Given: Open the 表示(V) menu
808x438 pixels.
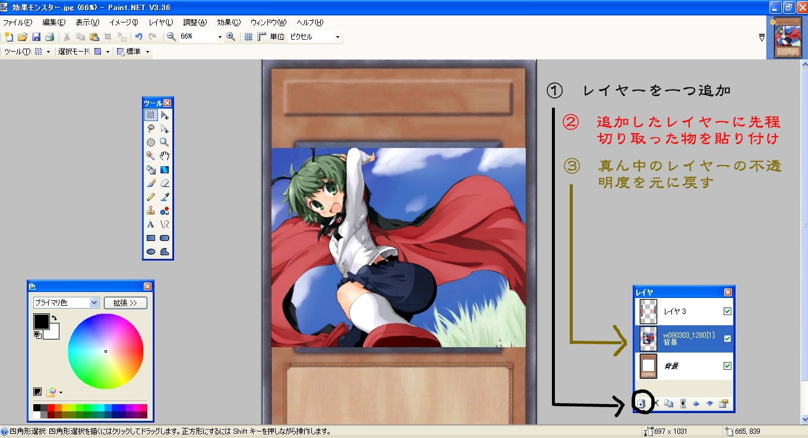Looking at the screenshot, I should [87, 22].
